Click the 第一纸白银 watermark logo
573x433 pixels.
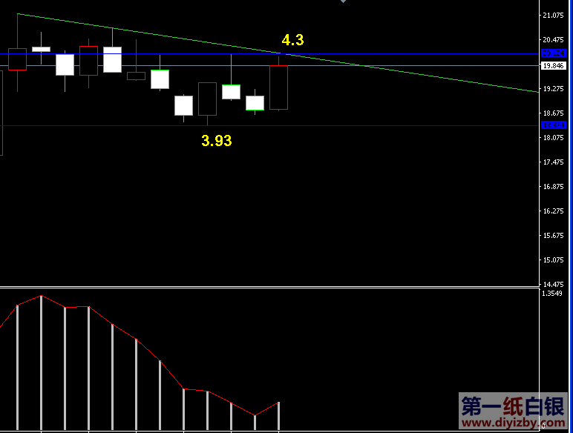pyautogui.click(x=513, y=406)
